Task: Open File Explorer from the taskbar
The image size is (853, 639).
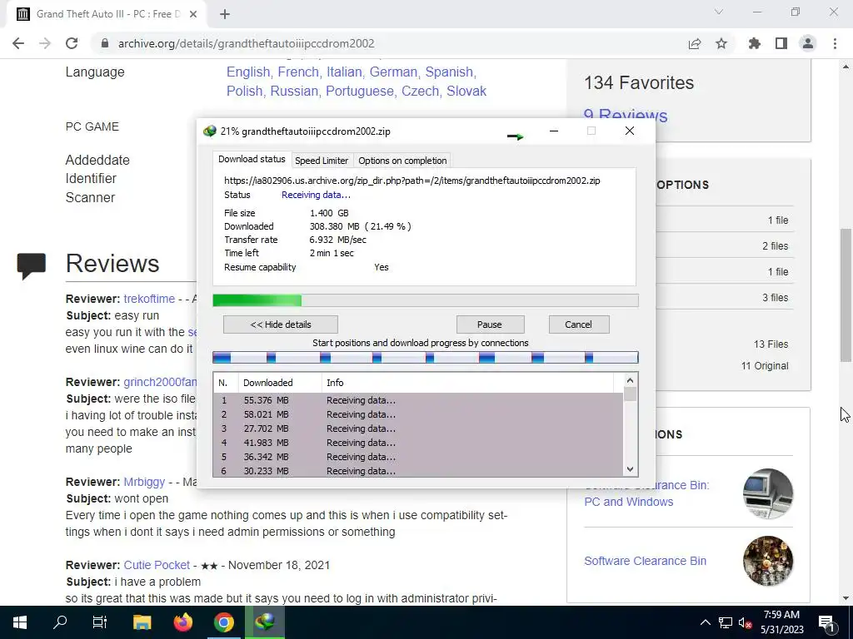Action: pos(142,622)
